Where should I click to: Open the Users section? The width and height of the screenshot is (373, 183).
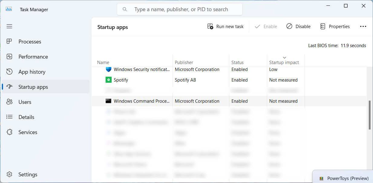pos(25,102)
